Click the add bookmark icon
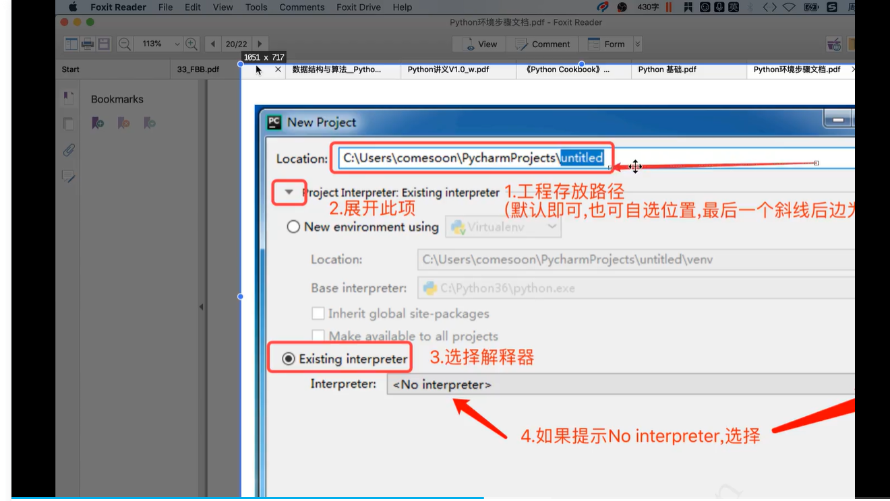The image size is (890, 501). [x=98, y=123]
